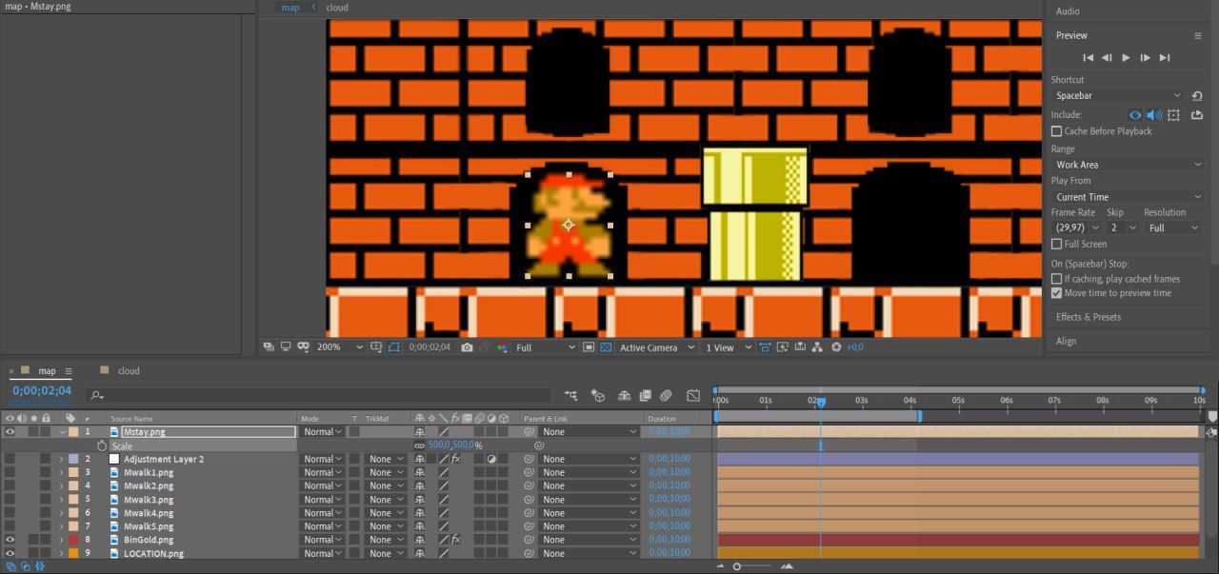Viewport: 1219px width, 574px height.
Task: Switch to the cloud tab in timeline
Action: (x=129, y=371)
